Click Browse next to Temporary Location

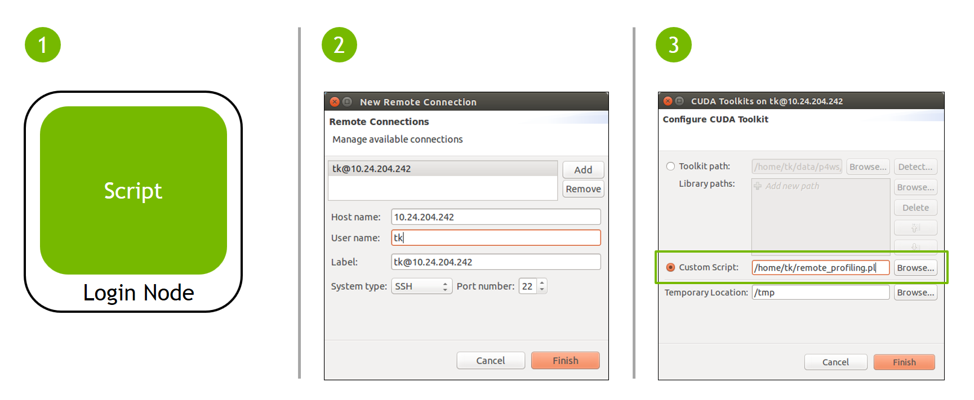(915, 293)
